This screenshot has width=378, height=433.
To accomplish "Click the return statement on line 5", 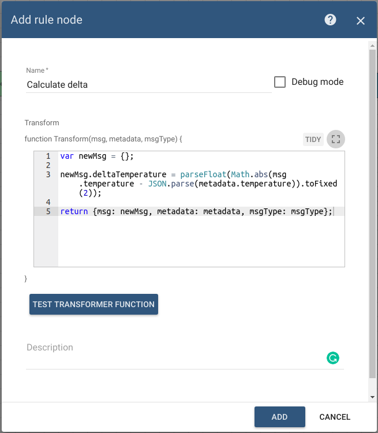I will 196,211.
